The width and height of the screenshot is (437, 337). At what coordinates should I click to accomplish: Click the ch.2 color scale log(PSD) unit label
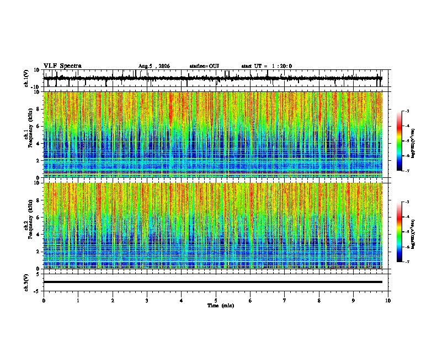[413, 234]
